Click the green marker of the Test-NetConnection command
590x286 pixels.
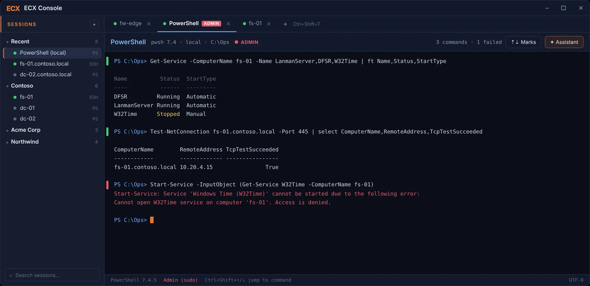tap(107, 132)
